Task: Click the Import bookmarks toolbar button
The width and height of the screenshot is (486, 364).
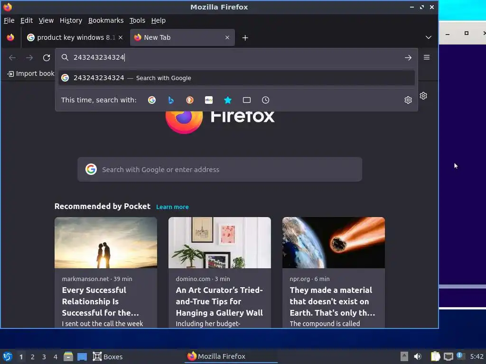Action: pos(31,73)
